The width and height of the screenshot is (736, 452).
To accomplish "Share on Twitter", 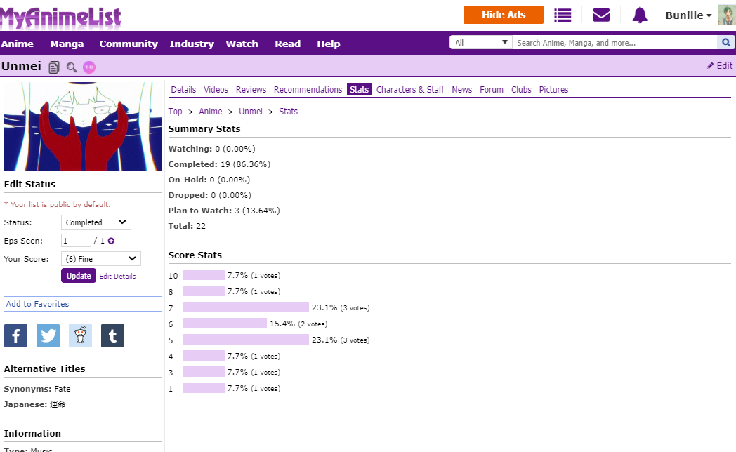I will tap(48, 335).
